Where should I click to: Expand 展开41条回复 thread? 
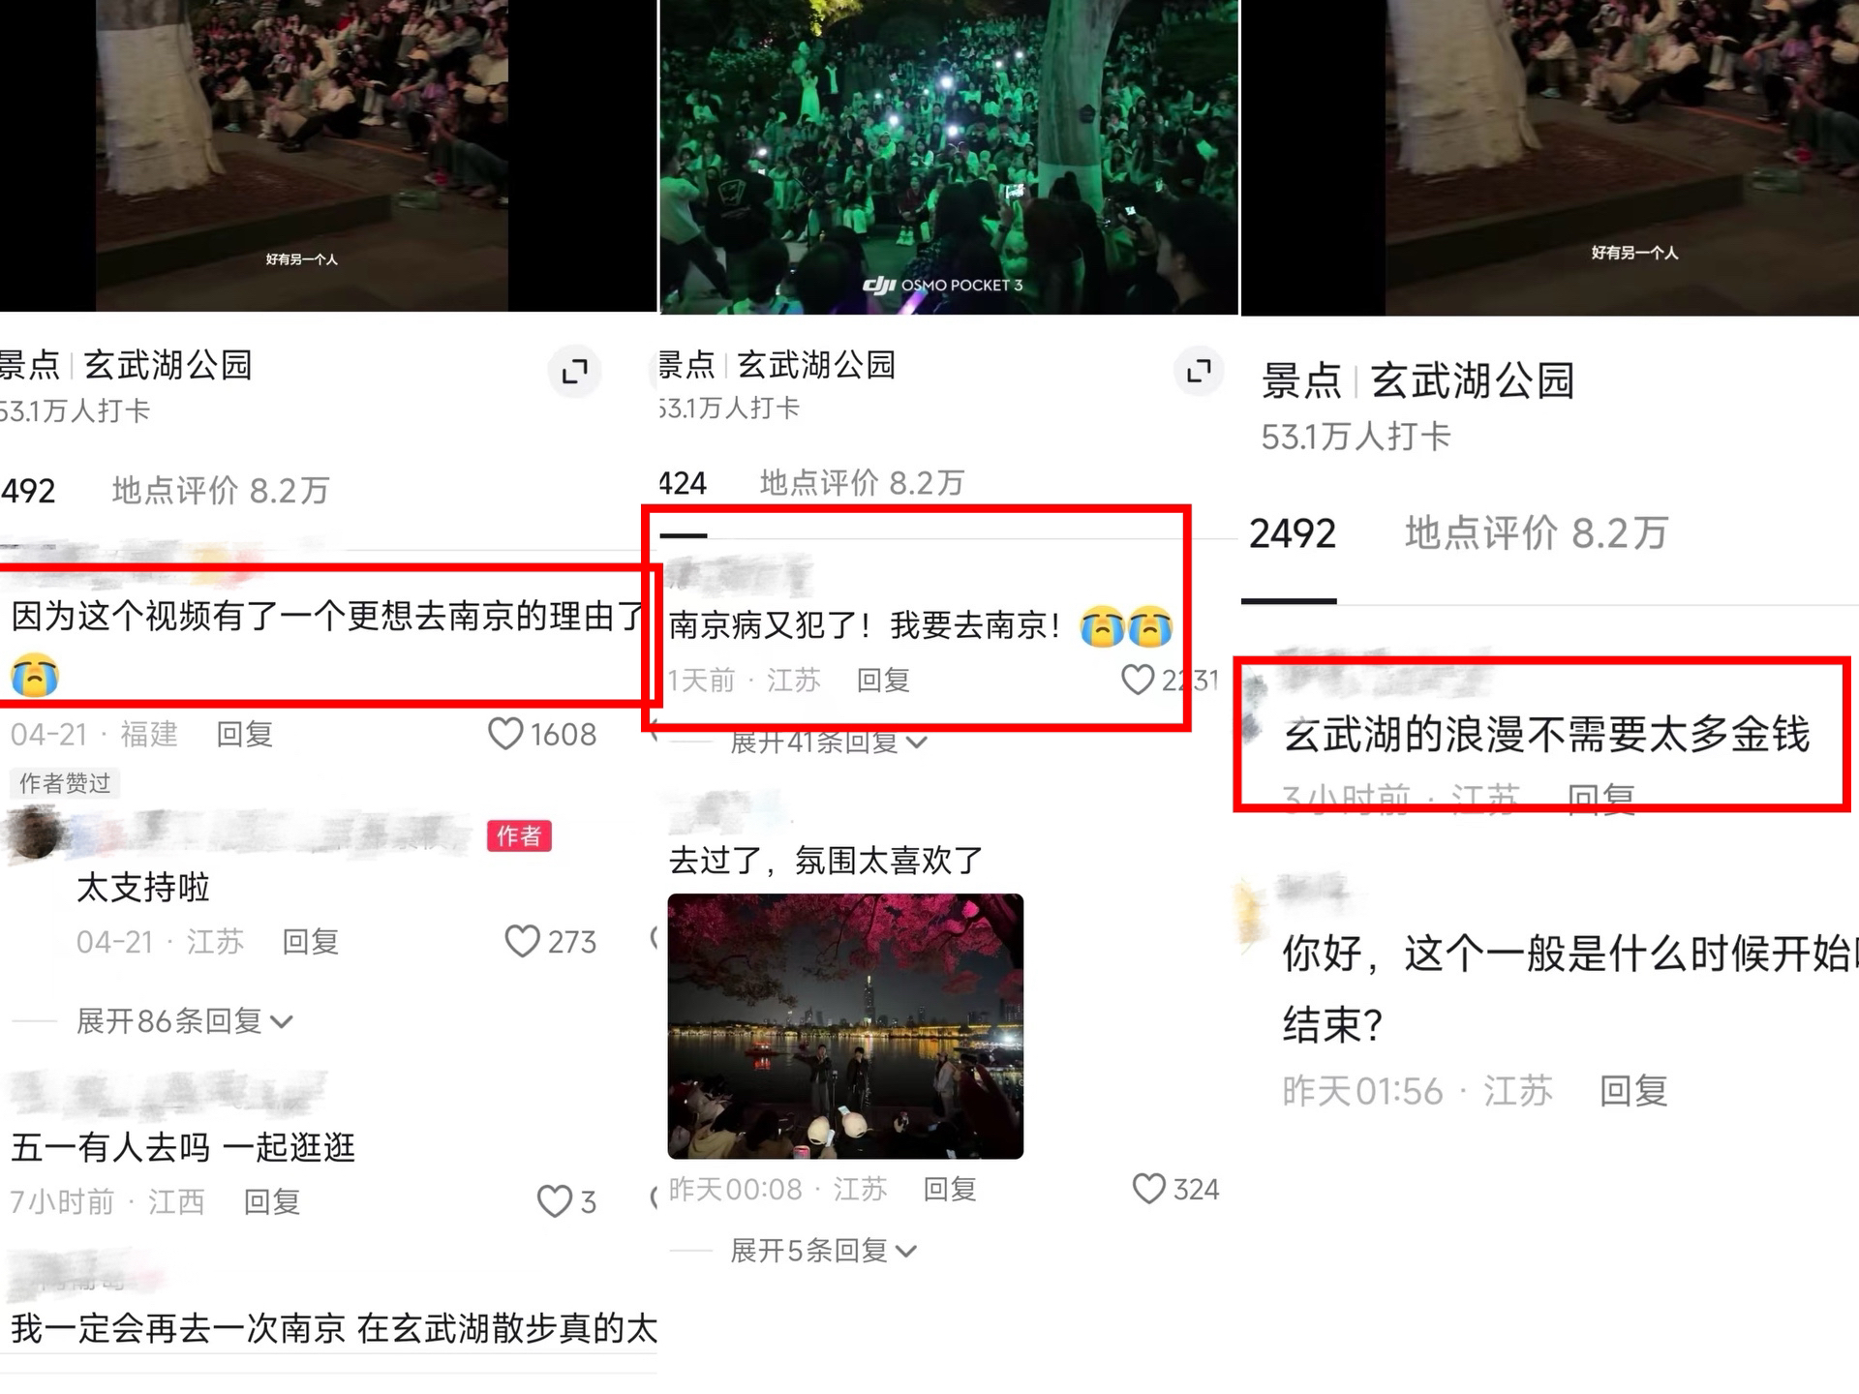point(829,742)
